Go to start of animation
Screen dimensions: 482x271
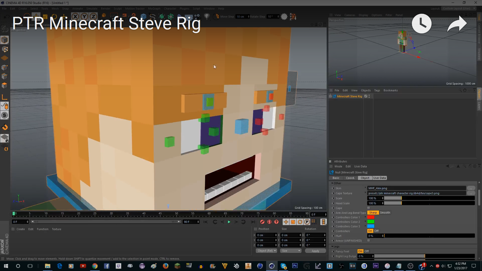pos(206,222)
